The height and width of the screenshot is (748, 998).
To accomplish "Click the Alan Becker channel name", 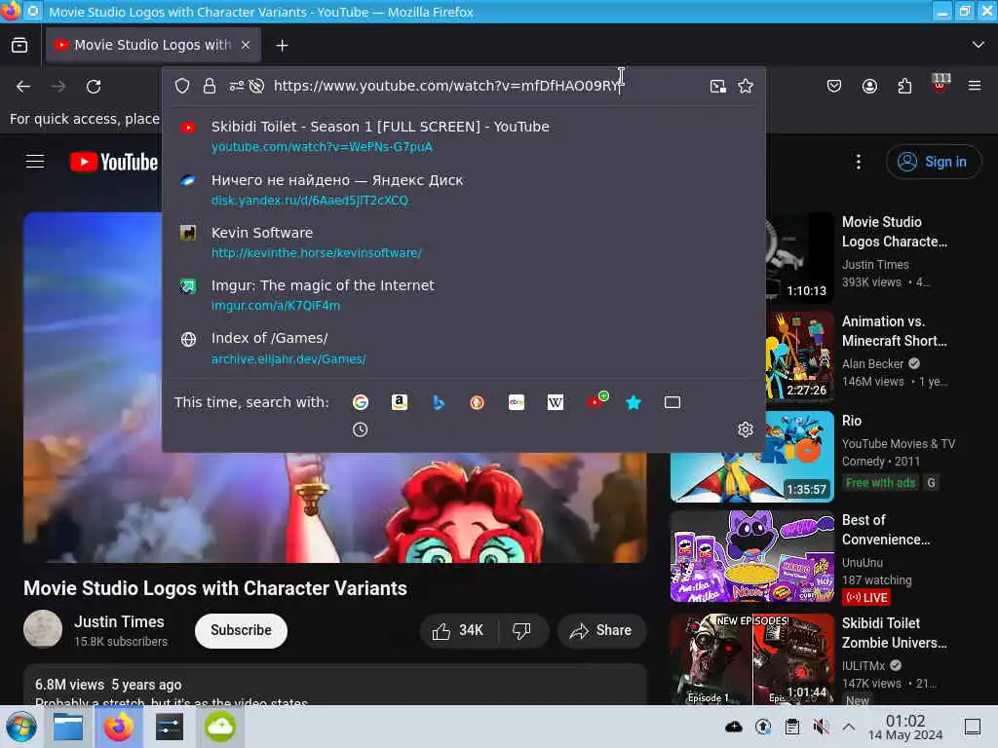I will 872,364.
